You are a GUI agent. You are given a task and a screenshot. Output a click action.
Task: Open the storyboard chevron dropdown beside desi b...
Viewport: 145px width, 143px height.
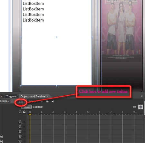(x=12, y=101)
